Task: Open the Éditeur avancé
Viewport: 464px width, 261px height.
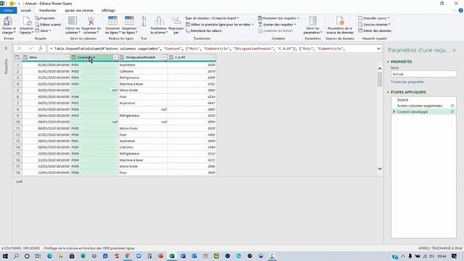Action: pyautogui.click(x=48, y=25)
